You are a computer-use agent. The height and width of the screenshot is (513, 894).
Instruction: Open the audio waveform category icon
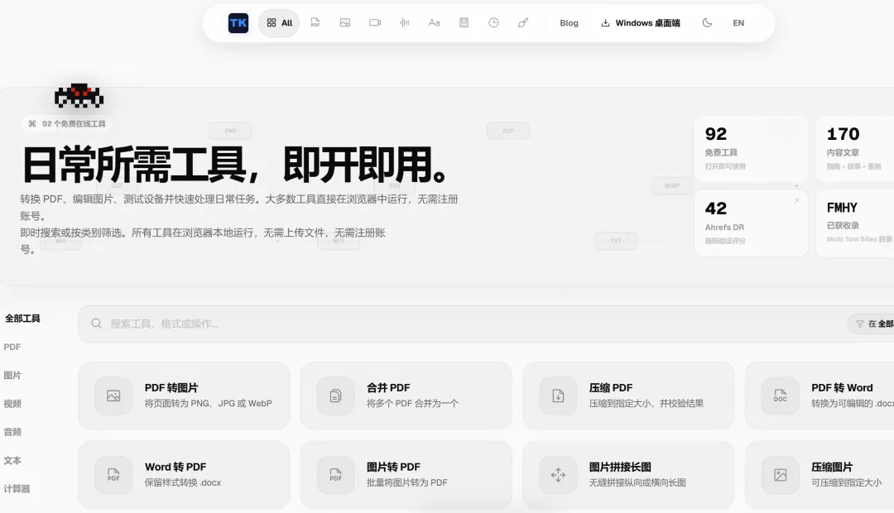(404, 23)
